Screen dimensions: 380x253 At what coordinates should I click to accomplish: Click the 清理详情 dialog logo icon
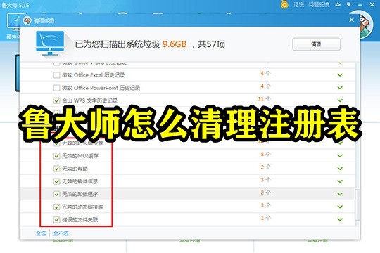pyautogui.click(x=27, y=20)
